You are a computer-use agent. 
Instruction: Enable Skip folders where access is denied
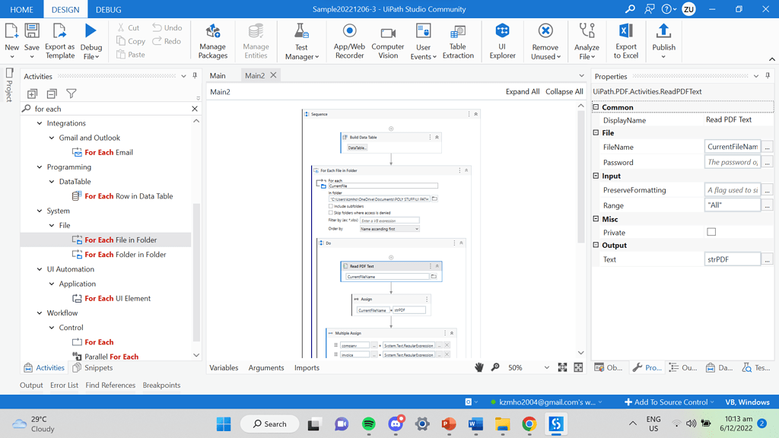331,213
